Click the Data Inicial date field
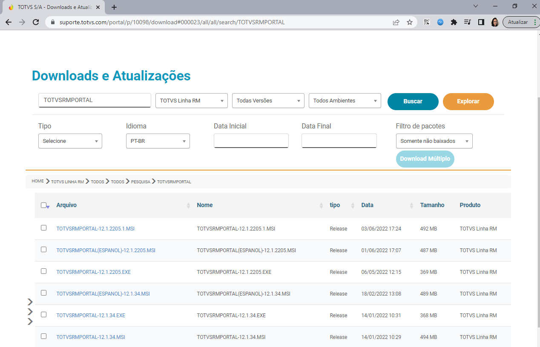 251,141
